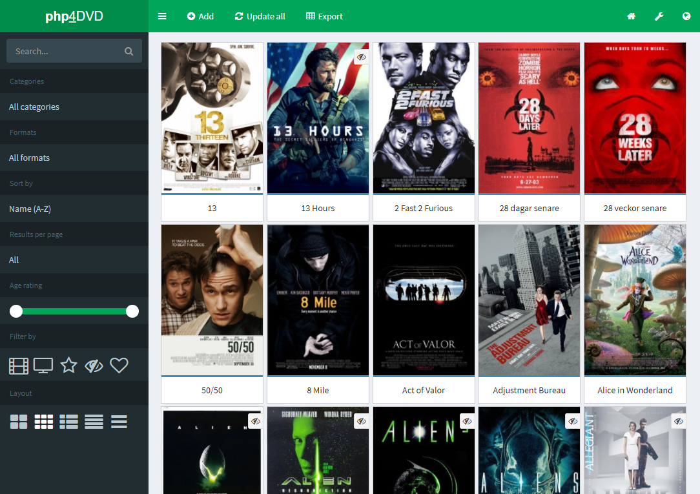Image resolution: width=700 pixels, height=494 pixels.
Task: Open the 8 Mile poster
Action: (318, 300)
